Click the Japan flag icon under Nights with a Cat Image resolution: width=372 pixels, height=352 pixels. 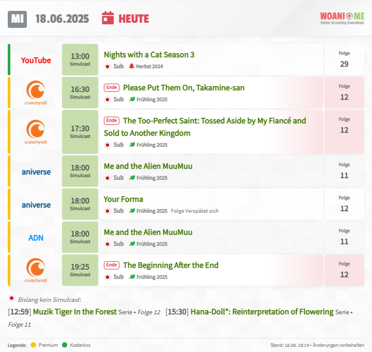(107, 67)
